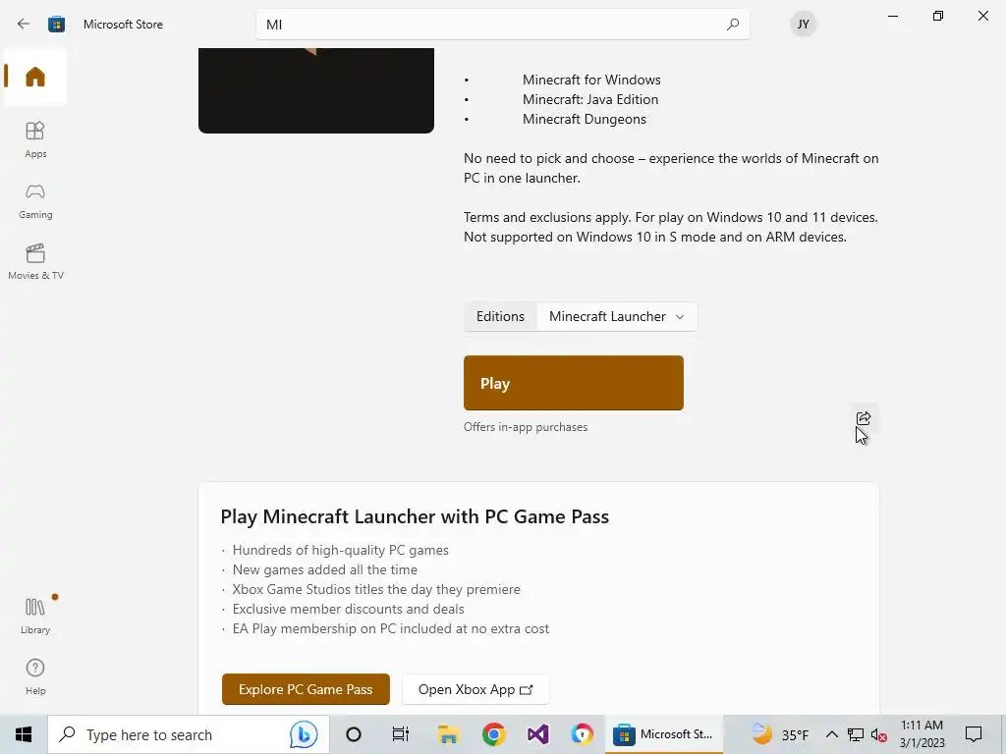The height and width of the screenshot is (754, 1006).
Task: Click 'Exclusive member discounts and deals' text
Action: click(349, 609)
